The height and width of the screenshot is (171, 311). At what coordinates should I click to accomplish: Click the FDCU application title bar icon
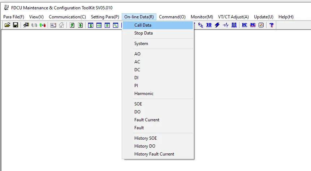click(x=7, y=8)
